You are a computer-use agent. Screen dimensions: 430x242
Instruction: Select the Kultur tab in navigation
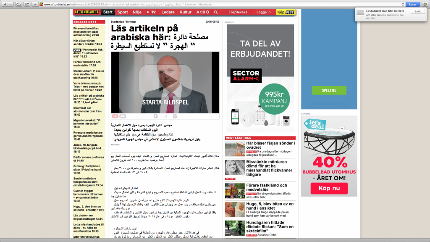click(185, 12)
